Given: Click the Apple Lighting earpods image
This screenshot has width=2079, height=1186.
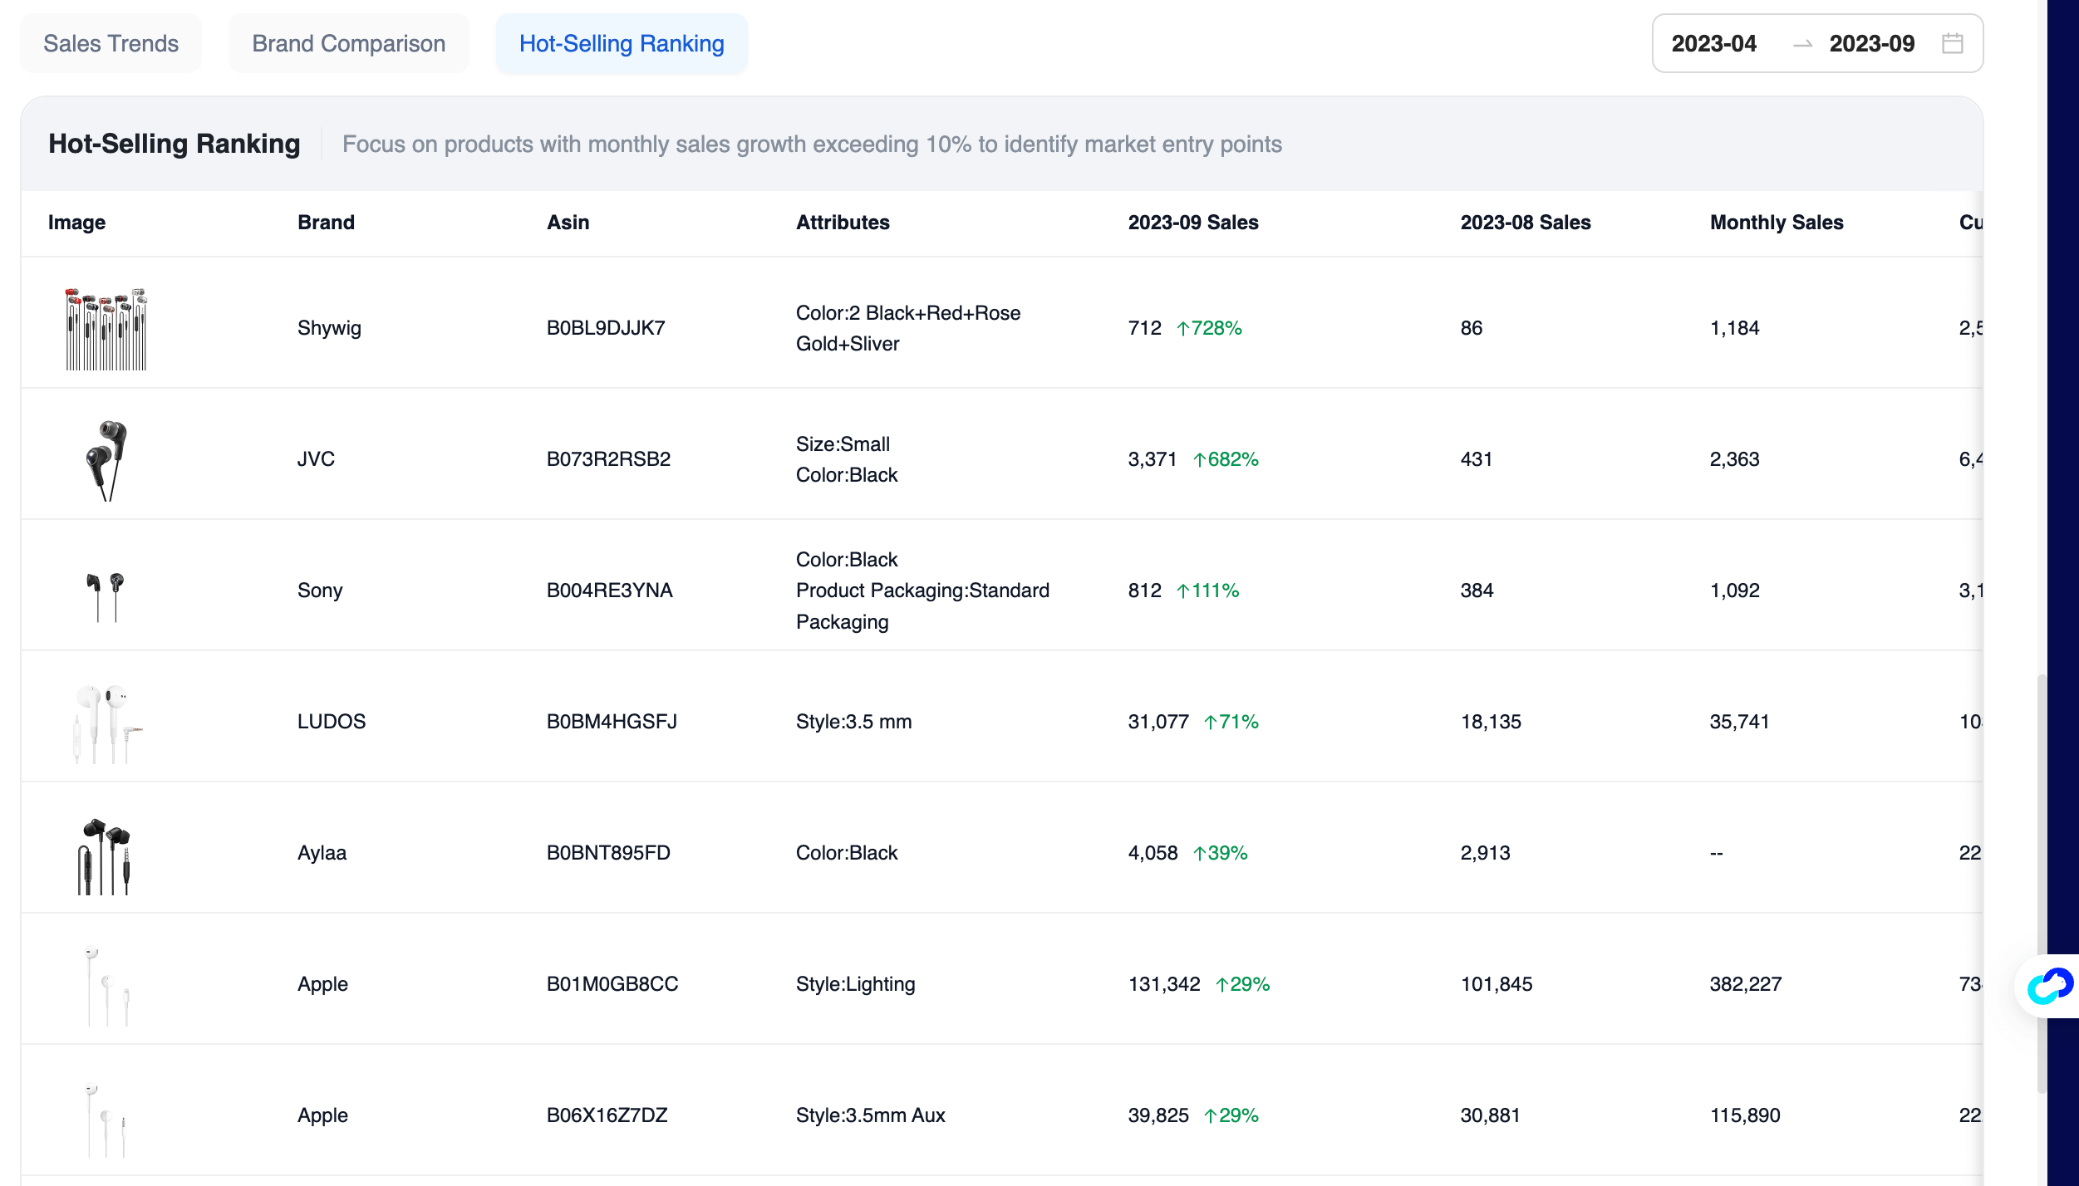Looking at the screenshot, I should pos(106,986).
